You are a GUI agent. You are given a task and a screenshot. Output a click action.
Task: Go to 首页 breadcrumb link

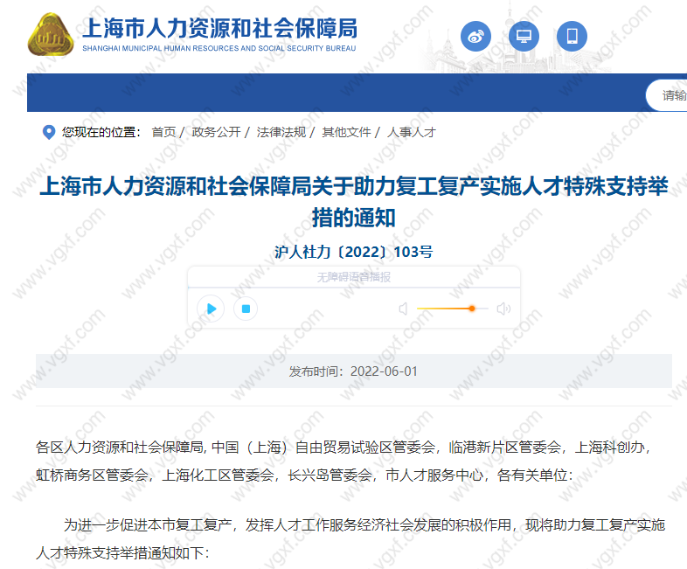tap(163, 132)
